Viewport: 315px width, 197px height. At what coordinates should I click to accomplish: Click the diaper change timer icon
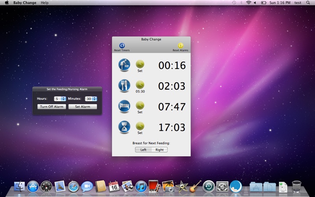pos(124,65)
